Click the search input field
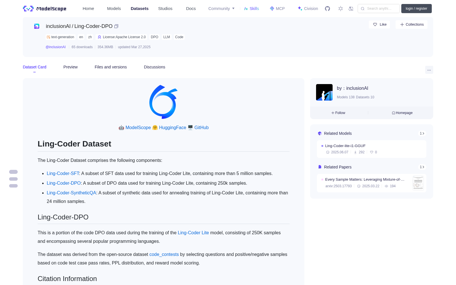 tap(379, 9)
